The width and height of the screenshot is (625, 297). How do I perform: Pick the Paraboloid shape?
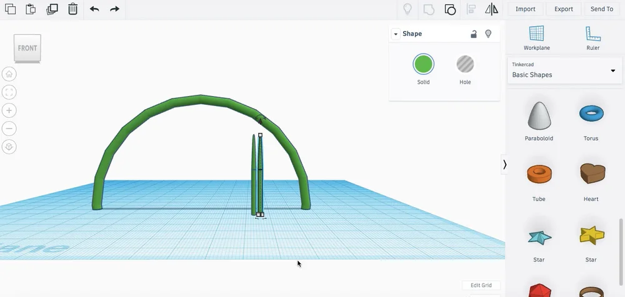(x=539, y=115)
